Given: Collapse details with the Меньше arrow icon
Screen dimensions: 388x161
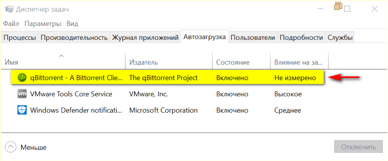Looking at the screenshot, I should (11, 147).
